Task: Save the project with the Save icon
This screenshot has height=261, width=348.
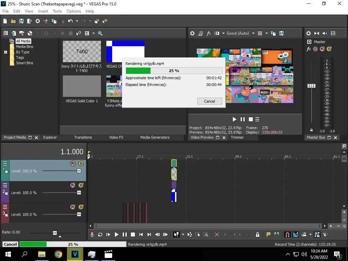Action: click(x=21, y=21)
